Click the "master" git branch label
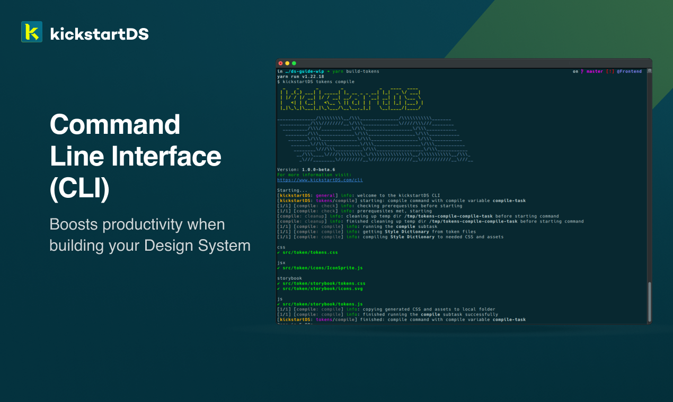Viewport: 673px width, 402px height. [595, 71]
